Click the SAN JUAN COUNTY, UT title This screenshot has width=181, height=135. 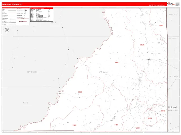coord(12,4)
